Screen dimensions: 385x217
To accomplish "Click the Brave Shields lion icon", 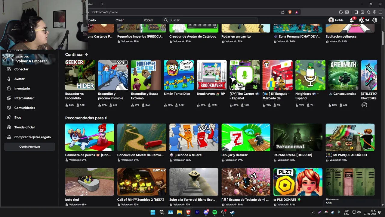I will (x=290, y=12).
